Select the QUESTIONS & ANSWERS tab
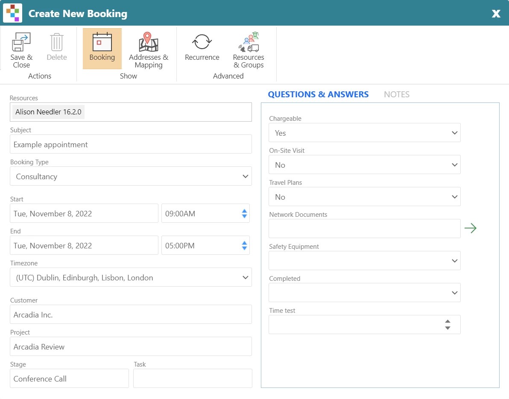This screenshot has height=399, width=509. click(318, 94)
